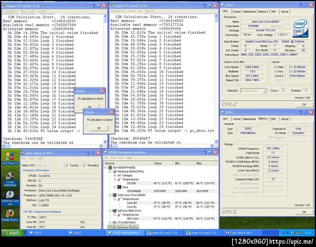Image resolution: width=316 pixels, height=247 pixels.
Task: Click OK in the CPU-Z window showing DRAM Frequency
Action: [304, 212]
